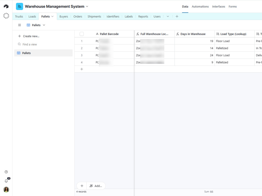
Task: Click the Days in Warehouse column header
Action: (x=194, y=34)
